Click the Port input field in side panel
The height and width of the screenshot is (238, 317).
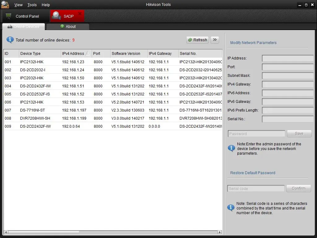(288, 67)
